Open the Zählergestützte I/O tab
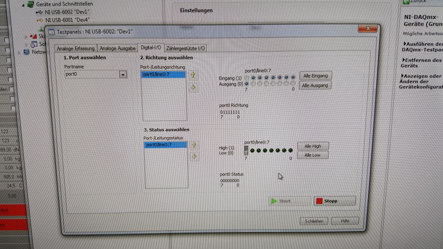Screen dimensions: 443x249 186,48
